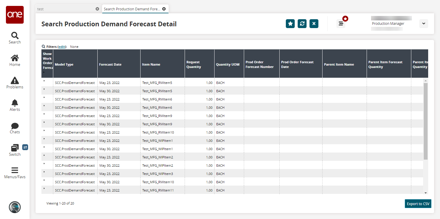Open Chats from the sidebar
The image size is (440, 219).
tap(15, 128)
